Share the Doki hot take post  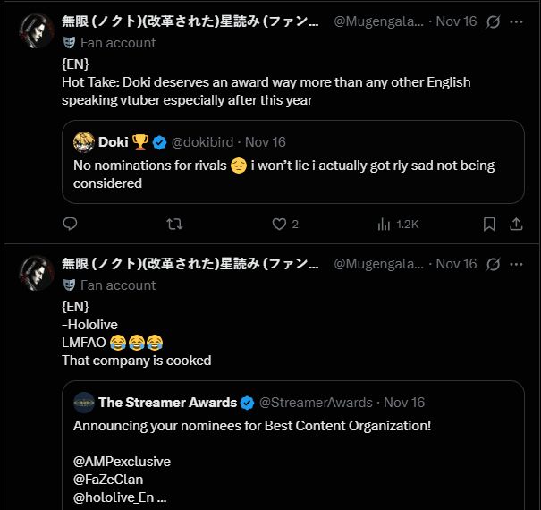tap(519, 224)
